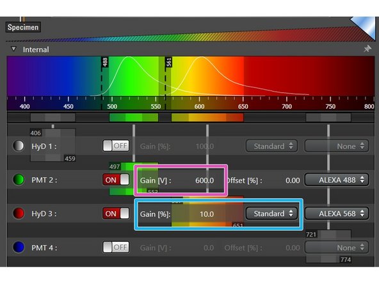Viewport: 379px width, 284px height.
Task: Click the 774 range end label for PMT 4
Action: click(346, 260)
